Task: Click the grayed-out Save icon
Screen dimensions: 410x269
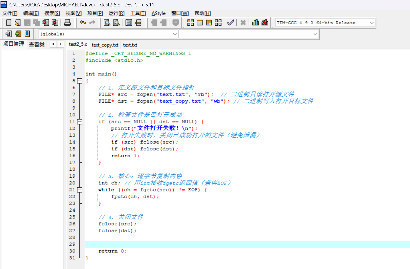Action: 27,23
